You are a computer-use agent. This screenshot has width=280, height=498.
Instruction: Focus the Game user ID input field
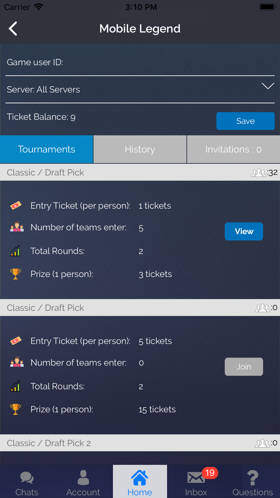click(x=140, y=62)
